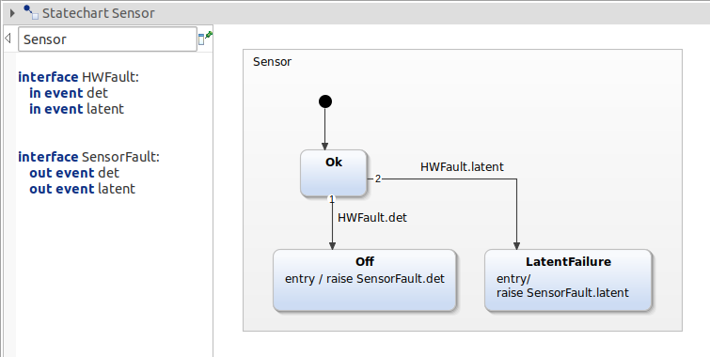Click the document icon next to name field
710x357 pixels.
click(201, 39)
